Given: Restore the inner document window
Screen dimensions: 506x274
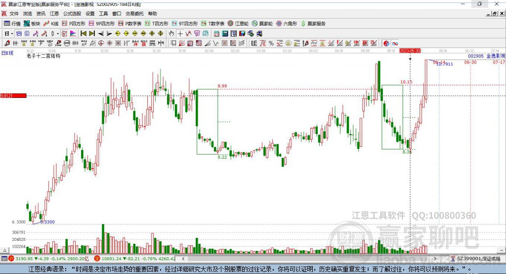Looking at the screenshot, I should pyautogui.click(x=495, y=13).
